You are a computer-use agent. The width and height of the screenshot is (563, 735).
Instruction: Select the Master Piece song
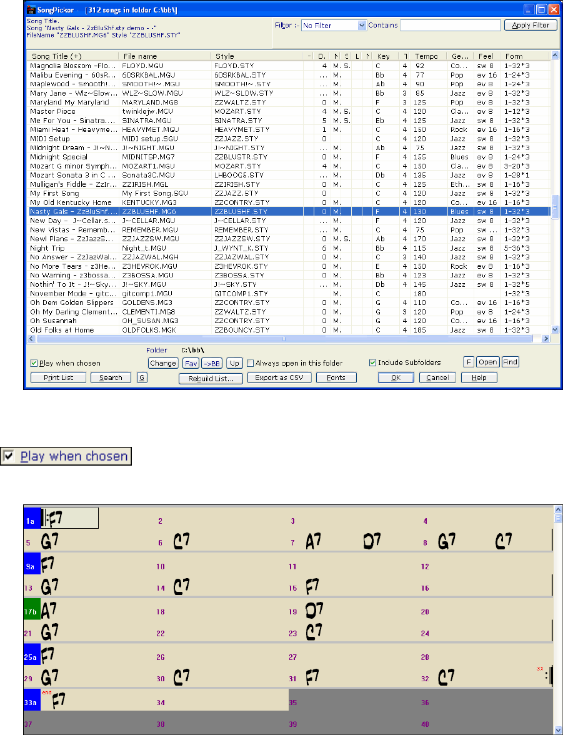pos(289,111)
